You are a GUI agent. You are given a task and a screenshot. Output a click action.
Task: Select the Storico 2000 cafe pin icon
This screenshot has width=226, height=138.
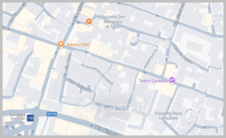click(61, 44)
